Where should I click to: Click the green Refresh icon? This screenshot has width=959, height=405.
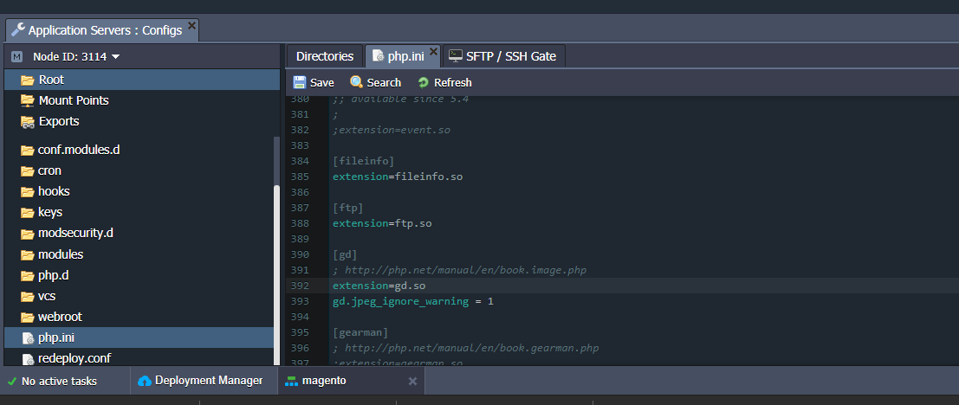(424, 82)
